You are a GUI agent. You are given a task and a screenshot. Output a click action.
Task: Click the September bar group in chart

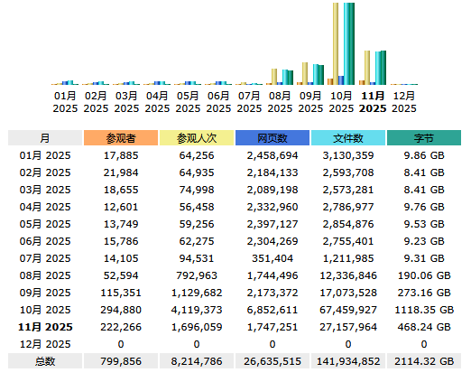310,74
